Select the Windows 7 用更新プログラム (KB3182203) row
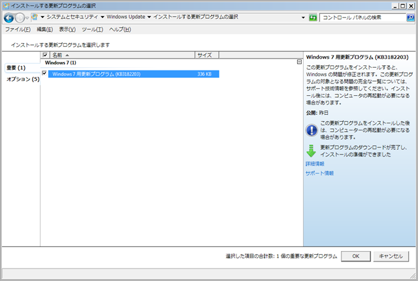418x281 pixels. click(133, 74)
